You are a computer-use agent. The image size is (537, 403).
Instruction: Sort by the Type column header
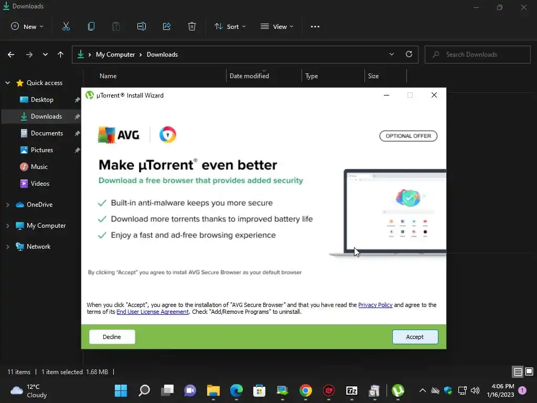click(312, 76)
